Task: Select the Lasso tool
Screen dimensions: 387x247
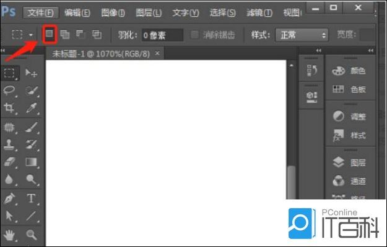Action: tap(9, 90)
